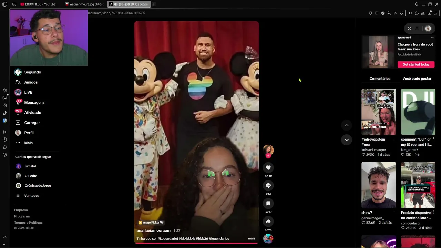This screenshot has width=441, height=248.
Task: Open the gabrielmagela_ 'show?' video thumbnail
Action: click(x=379, y=185)
